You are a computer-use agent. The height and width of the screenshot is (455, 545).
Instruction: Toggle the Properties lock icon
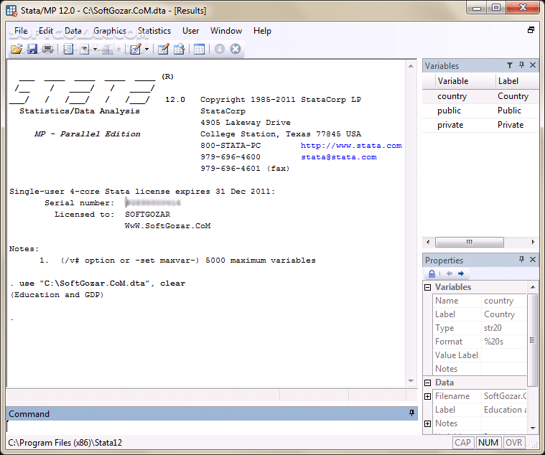pos(432,273)
